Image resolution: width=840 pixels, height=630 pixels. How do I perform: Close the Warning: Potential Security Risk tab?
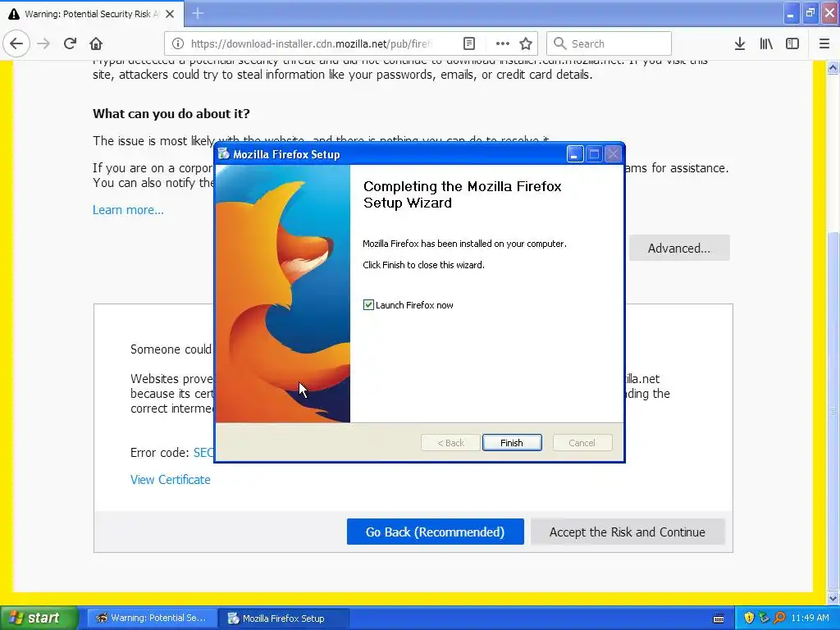pos(170,14)
